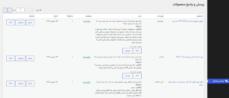The image size is (229, 98).
Task: Open product link پنل کدینگ کارتی پسوردی تابا
Action: pyautogui.click(x=189, y=57)
